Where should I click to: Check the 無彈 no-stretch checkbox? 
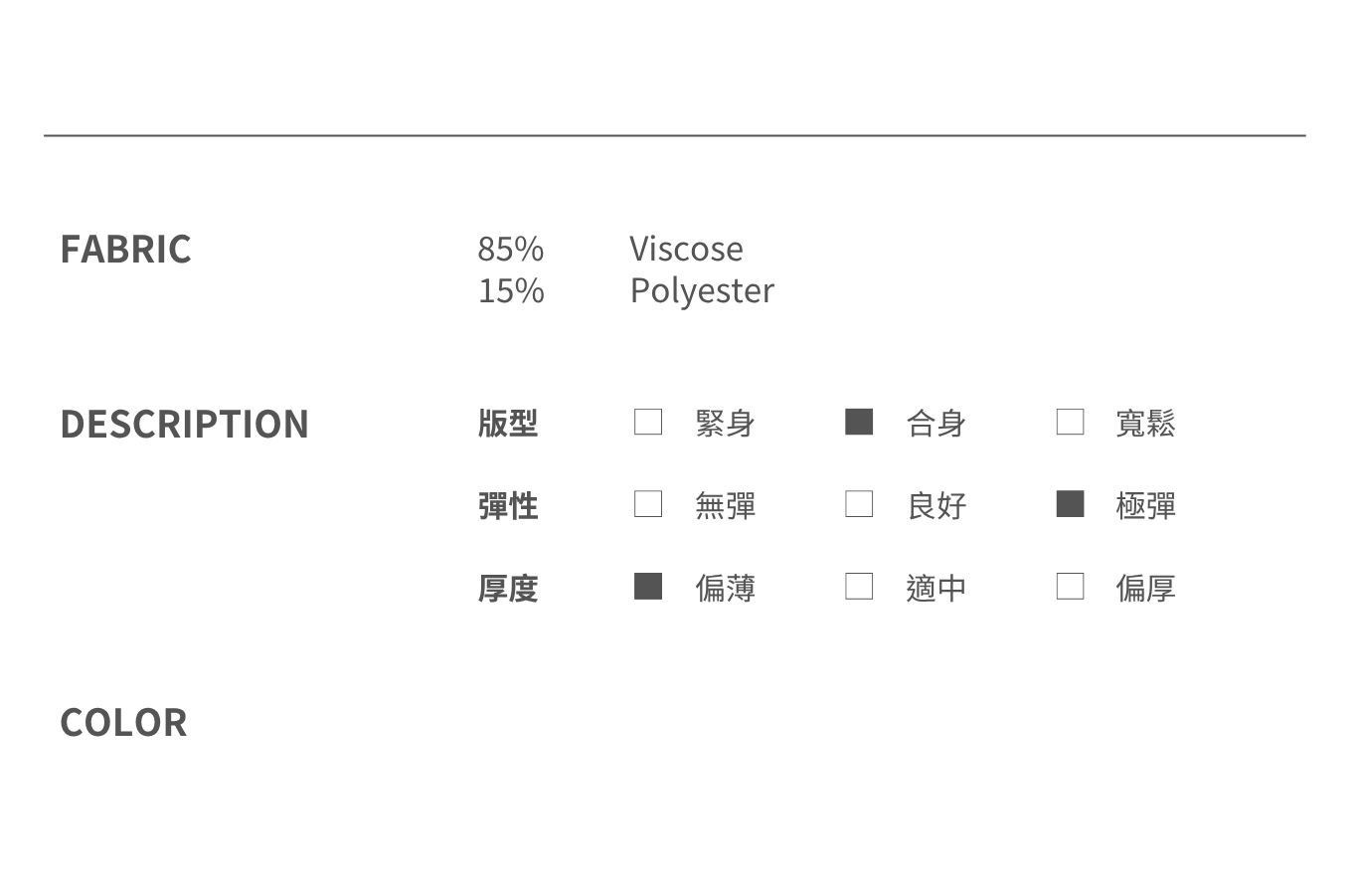648,504
